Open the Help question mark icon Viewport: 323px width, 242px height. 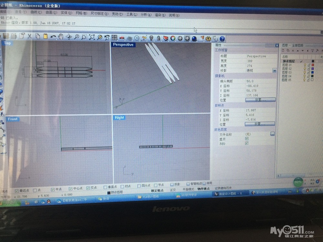click(x=222, y=39)
